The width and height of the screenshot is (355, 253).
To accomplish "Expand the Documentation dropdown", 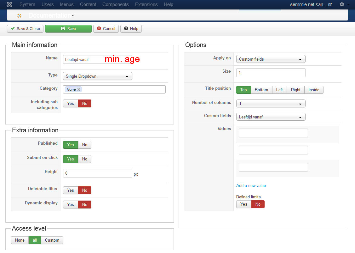I will tap(51, 15).
